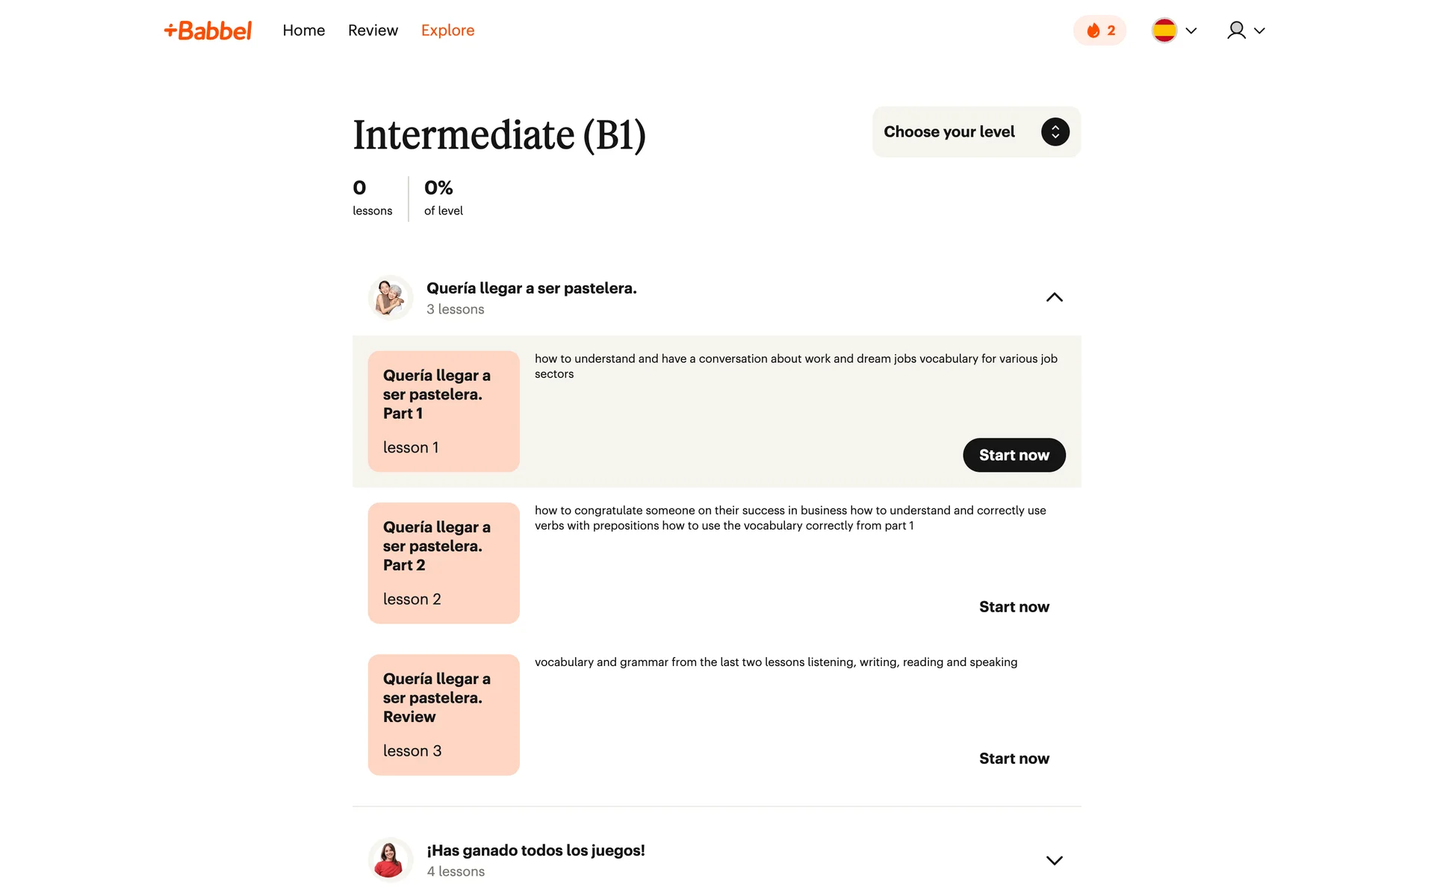The height and width of the screenshot is (896, 1434).
Task: Open the Choose your level dropdown
Action: point(949,132)
